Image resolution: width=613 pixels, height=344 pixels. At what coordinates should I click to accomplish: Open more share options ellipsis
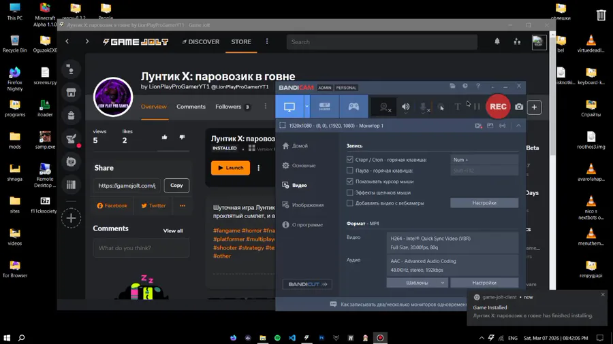tap(183, 205)
